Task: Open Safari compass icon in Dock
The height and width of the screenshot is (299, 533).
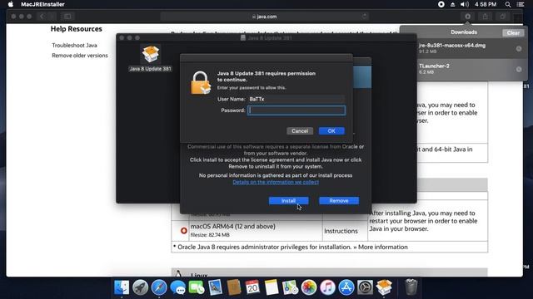Action: coord(159,287)
